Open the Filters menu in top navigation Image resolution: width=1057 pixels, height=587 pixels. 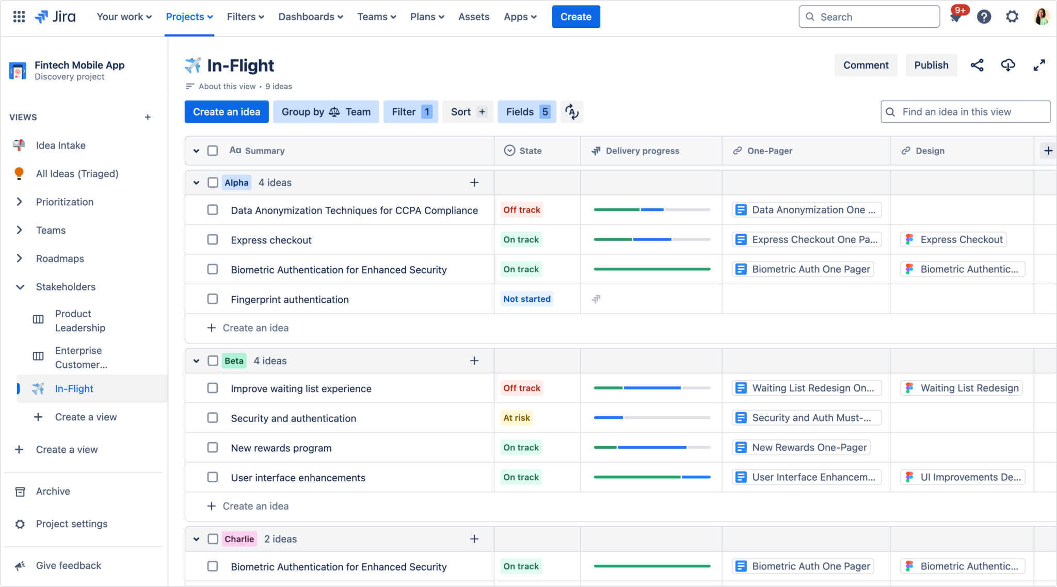coord(245,17)
